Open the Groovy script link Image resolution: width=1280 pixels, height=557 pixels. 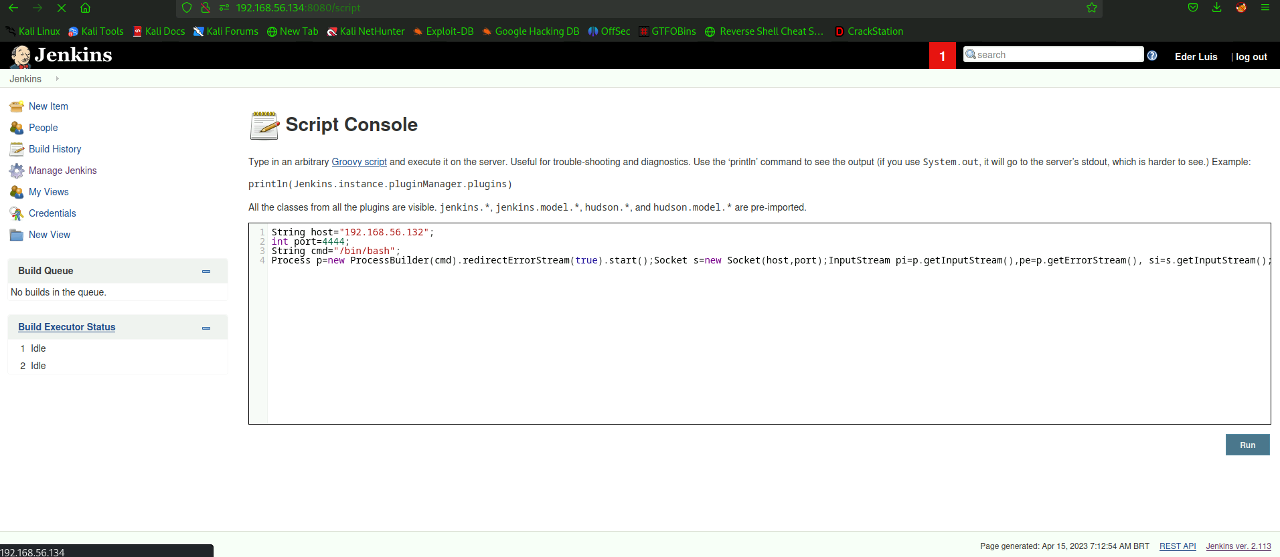click(x=359, y=162)
